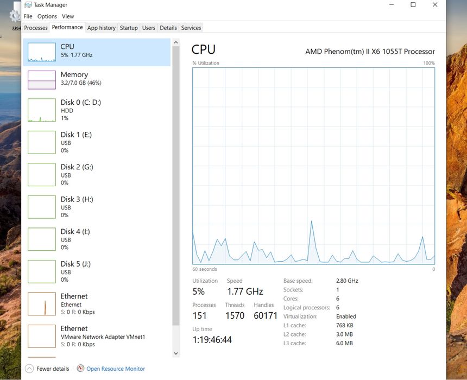The height and width of the screenshot is (380, 467).
Task: Select the CPU mini graph thumbnail
Action: [42, 52]
